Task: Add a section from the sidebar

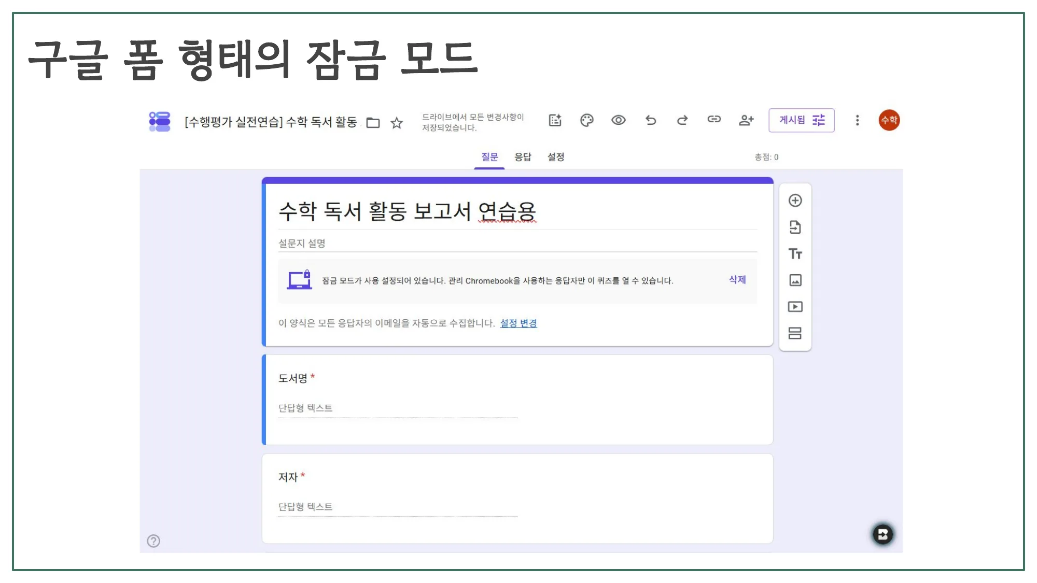Action: [x=795, y=333]
